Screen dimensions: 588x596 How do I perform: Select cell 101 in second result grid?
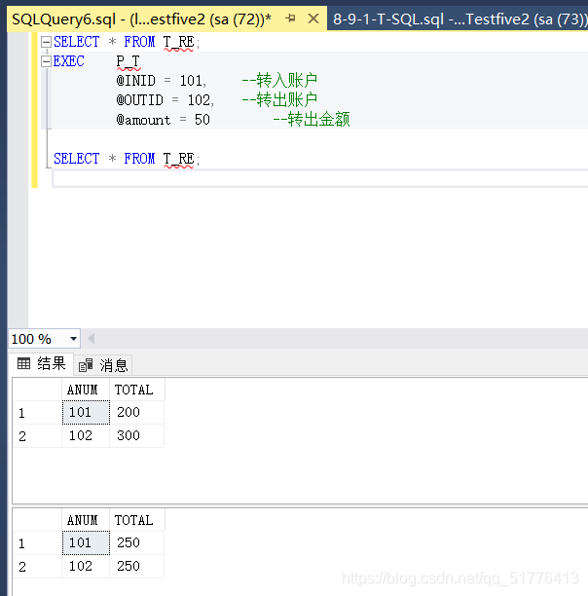[86, 542]
